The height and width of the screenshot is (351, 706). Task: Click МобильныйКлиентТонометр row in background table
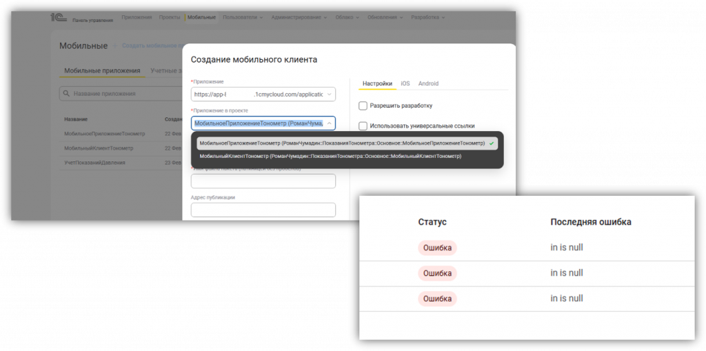click(121, 148)
